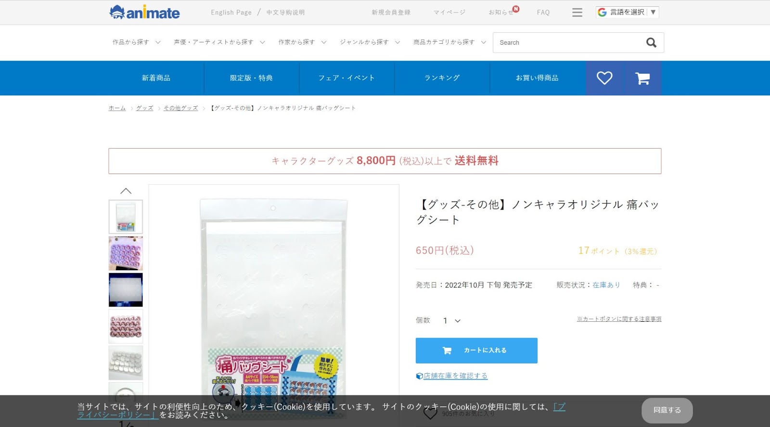
Task: Expand 商品カテゴリから探す menu
Action: coord(449,42)
